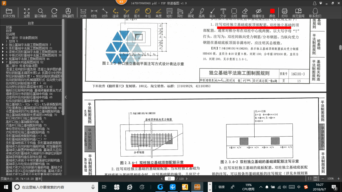Expand outline item 7 基础相关构造制图规则

point(3,62)
